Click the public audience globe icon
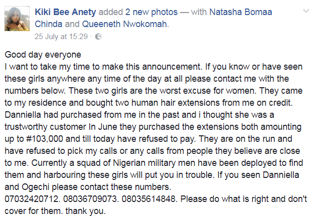Image resolution: width=313 pixels, height=218 pixels. pos(98,37)
